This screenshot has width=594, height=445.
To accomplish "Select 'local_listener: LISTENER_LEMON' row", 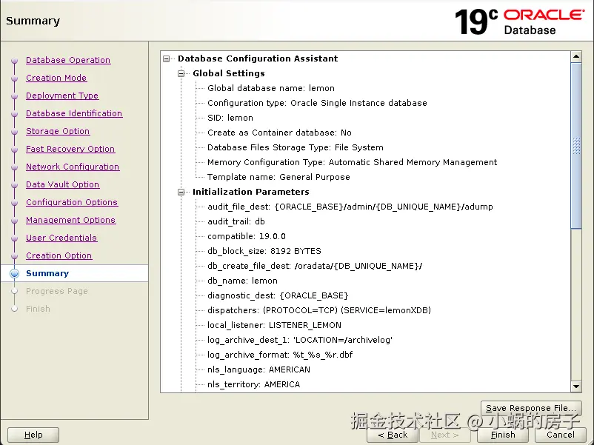I will [x=274, y=325].
